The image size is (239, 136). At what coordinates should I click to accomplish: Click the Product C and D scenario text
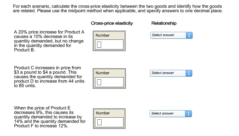(x=49, y=77)
